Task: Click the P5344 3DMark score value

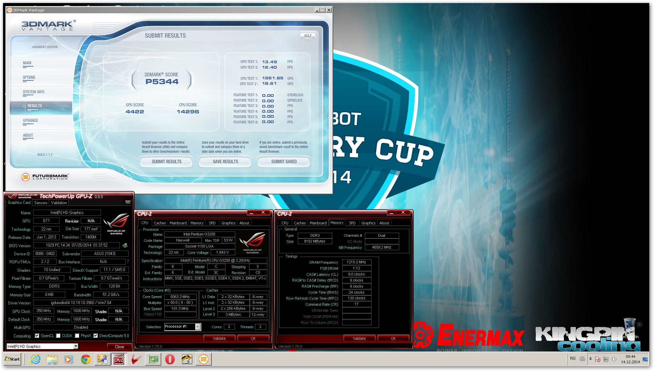Action: (x=162, y=81)
